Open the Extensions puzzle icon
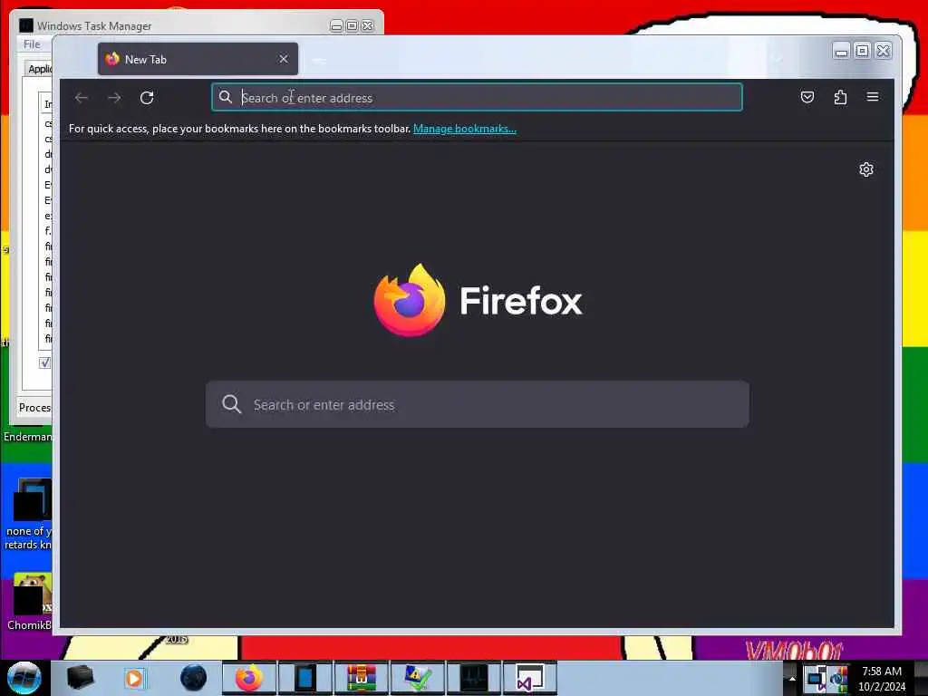Screen dimensions: 928x696 840,97
